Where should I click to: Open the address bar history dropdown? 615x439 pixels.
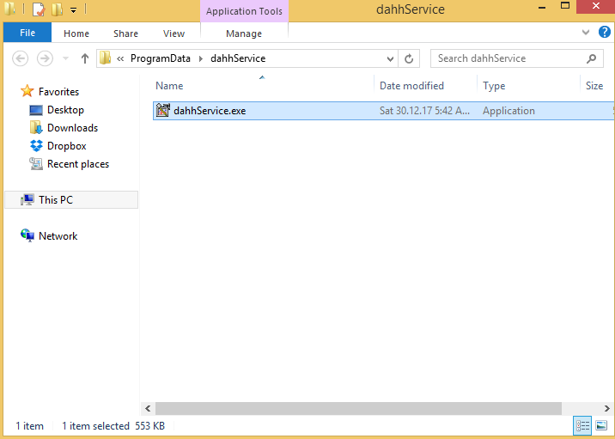click(390, 58)
